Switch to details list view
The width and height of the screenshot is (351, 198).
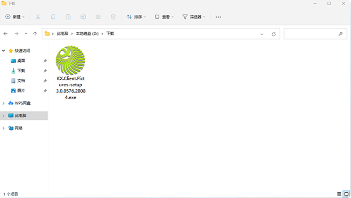[339, 194]
